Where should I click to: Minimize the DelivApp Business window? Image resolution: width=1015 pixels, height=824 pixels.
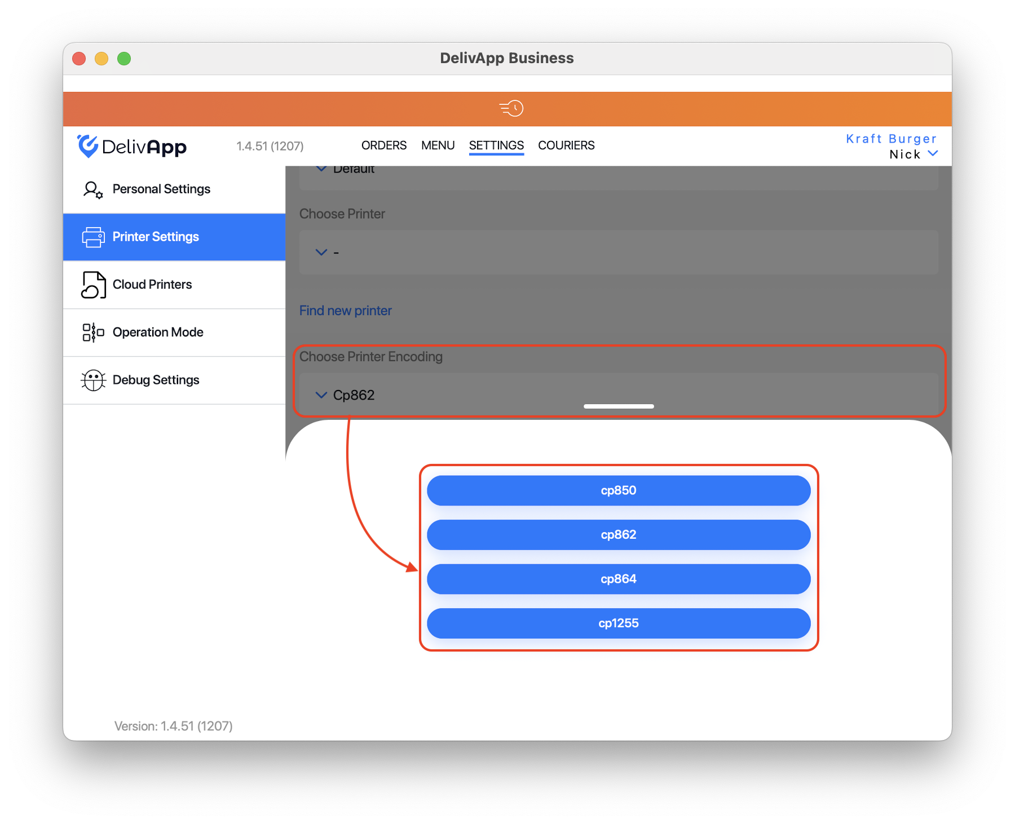tap(101, 59)
